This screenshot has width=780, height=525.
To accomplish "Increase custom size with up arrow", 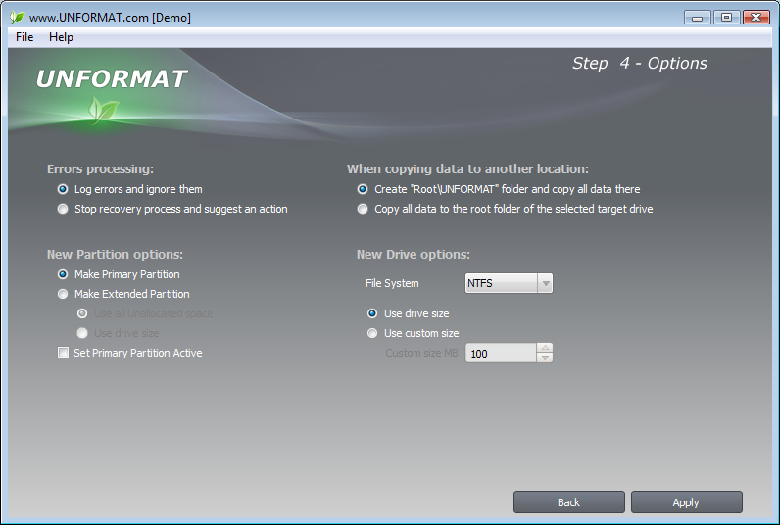I will click(x=545, y=348).
